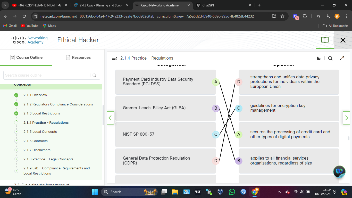Open Chrome three-dot menu
The image size is (352, 198).
346,16
